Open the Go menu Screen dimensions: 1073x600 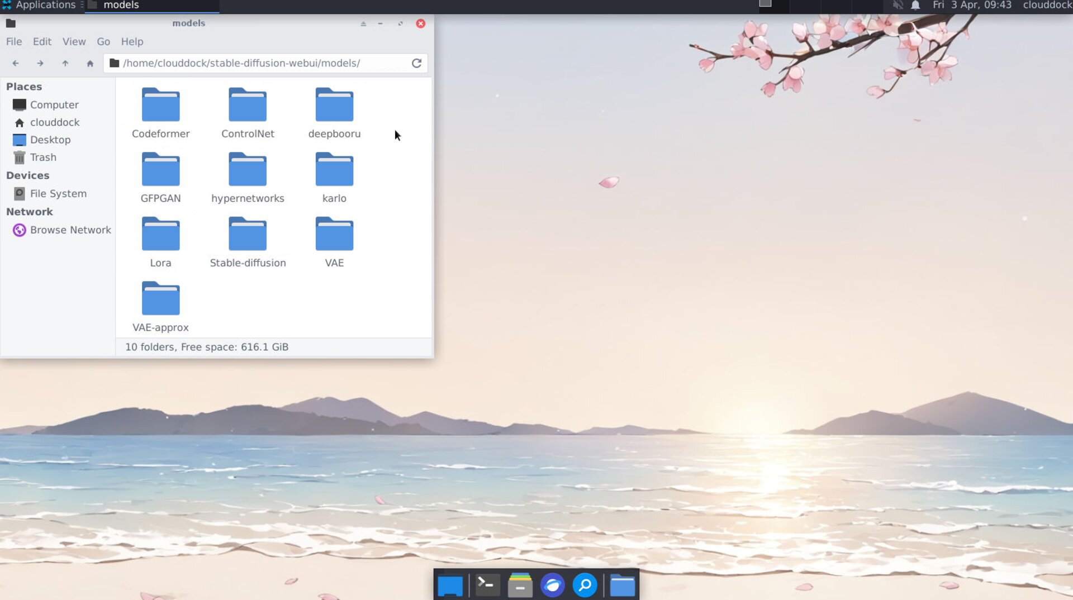(103, 42)
